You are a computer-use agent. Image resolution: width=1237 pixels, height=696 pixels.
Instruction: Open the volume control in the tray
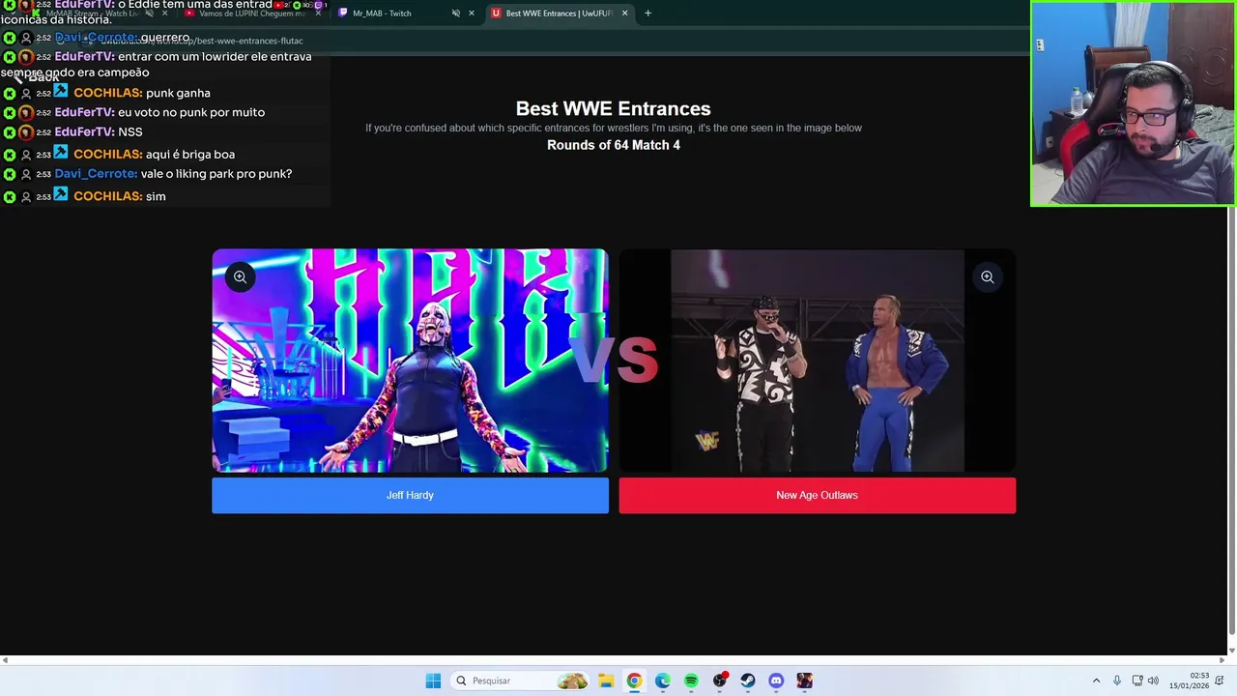point(1153,681)
